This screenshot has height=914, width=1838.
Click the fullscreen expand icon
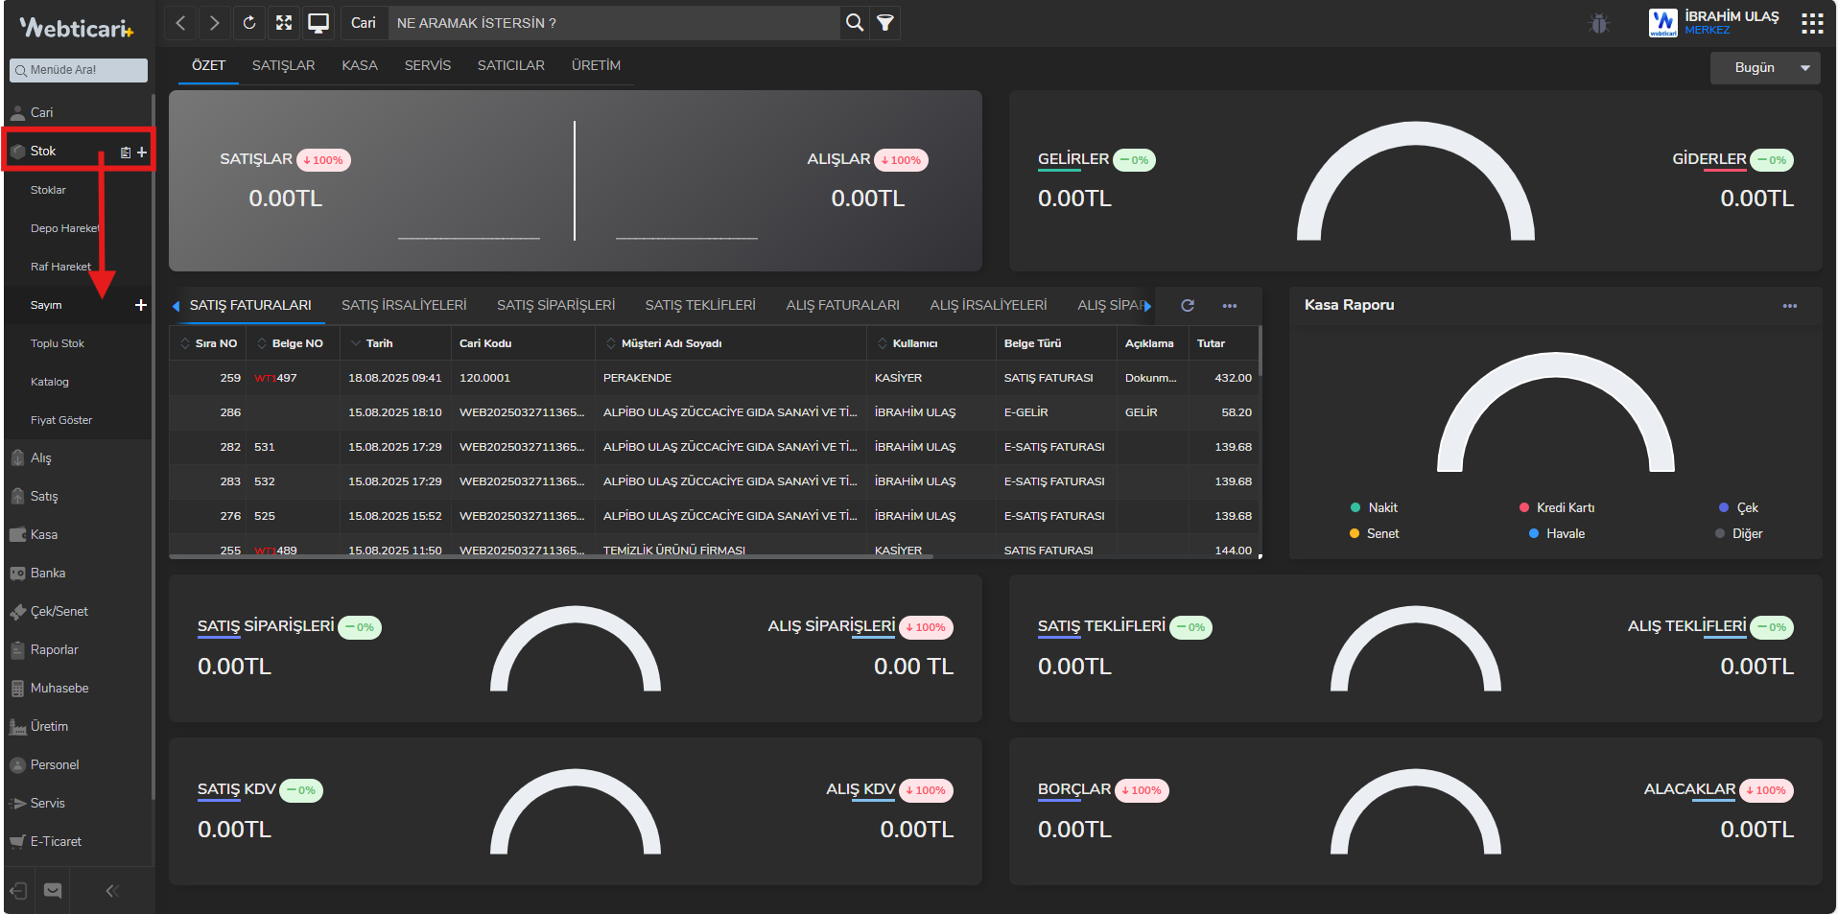point(284,23)
